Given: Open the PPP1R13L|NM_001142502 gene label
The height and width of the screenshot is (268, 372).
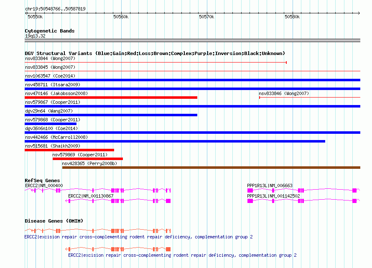Looking at the screenshot, I should pos(273,196).
